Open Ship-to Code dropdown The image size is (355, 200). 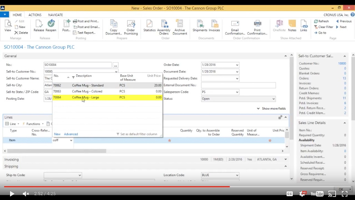point(80,175)
